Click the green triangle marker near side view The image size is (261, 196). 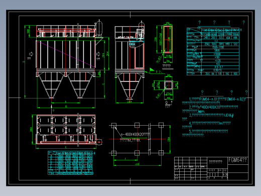(152, 69)
